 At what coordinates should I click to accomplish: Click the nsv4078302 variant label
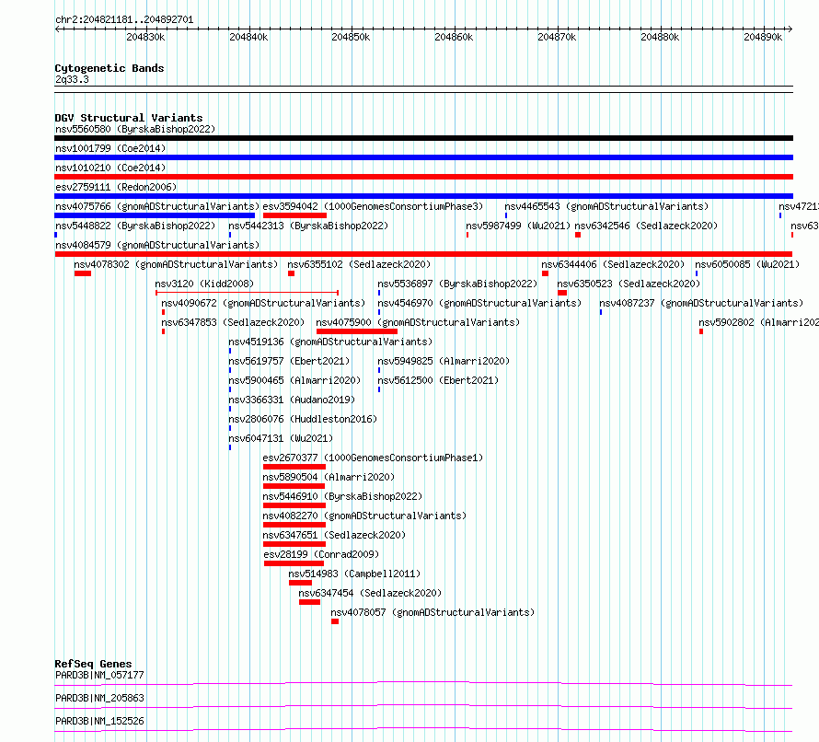[176, 264]
